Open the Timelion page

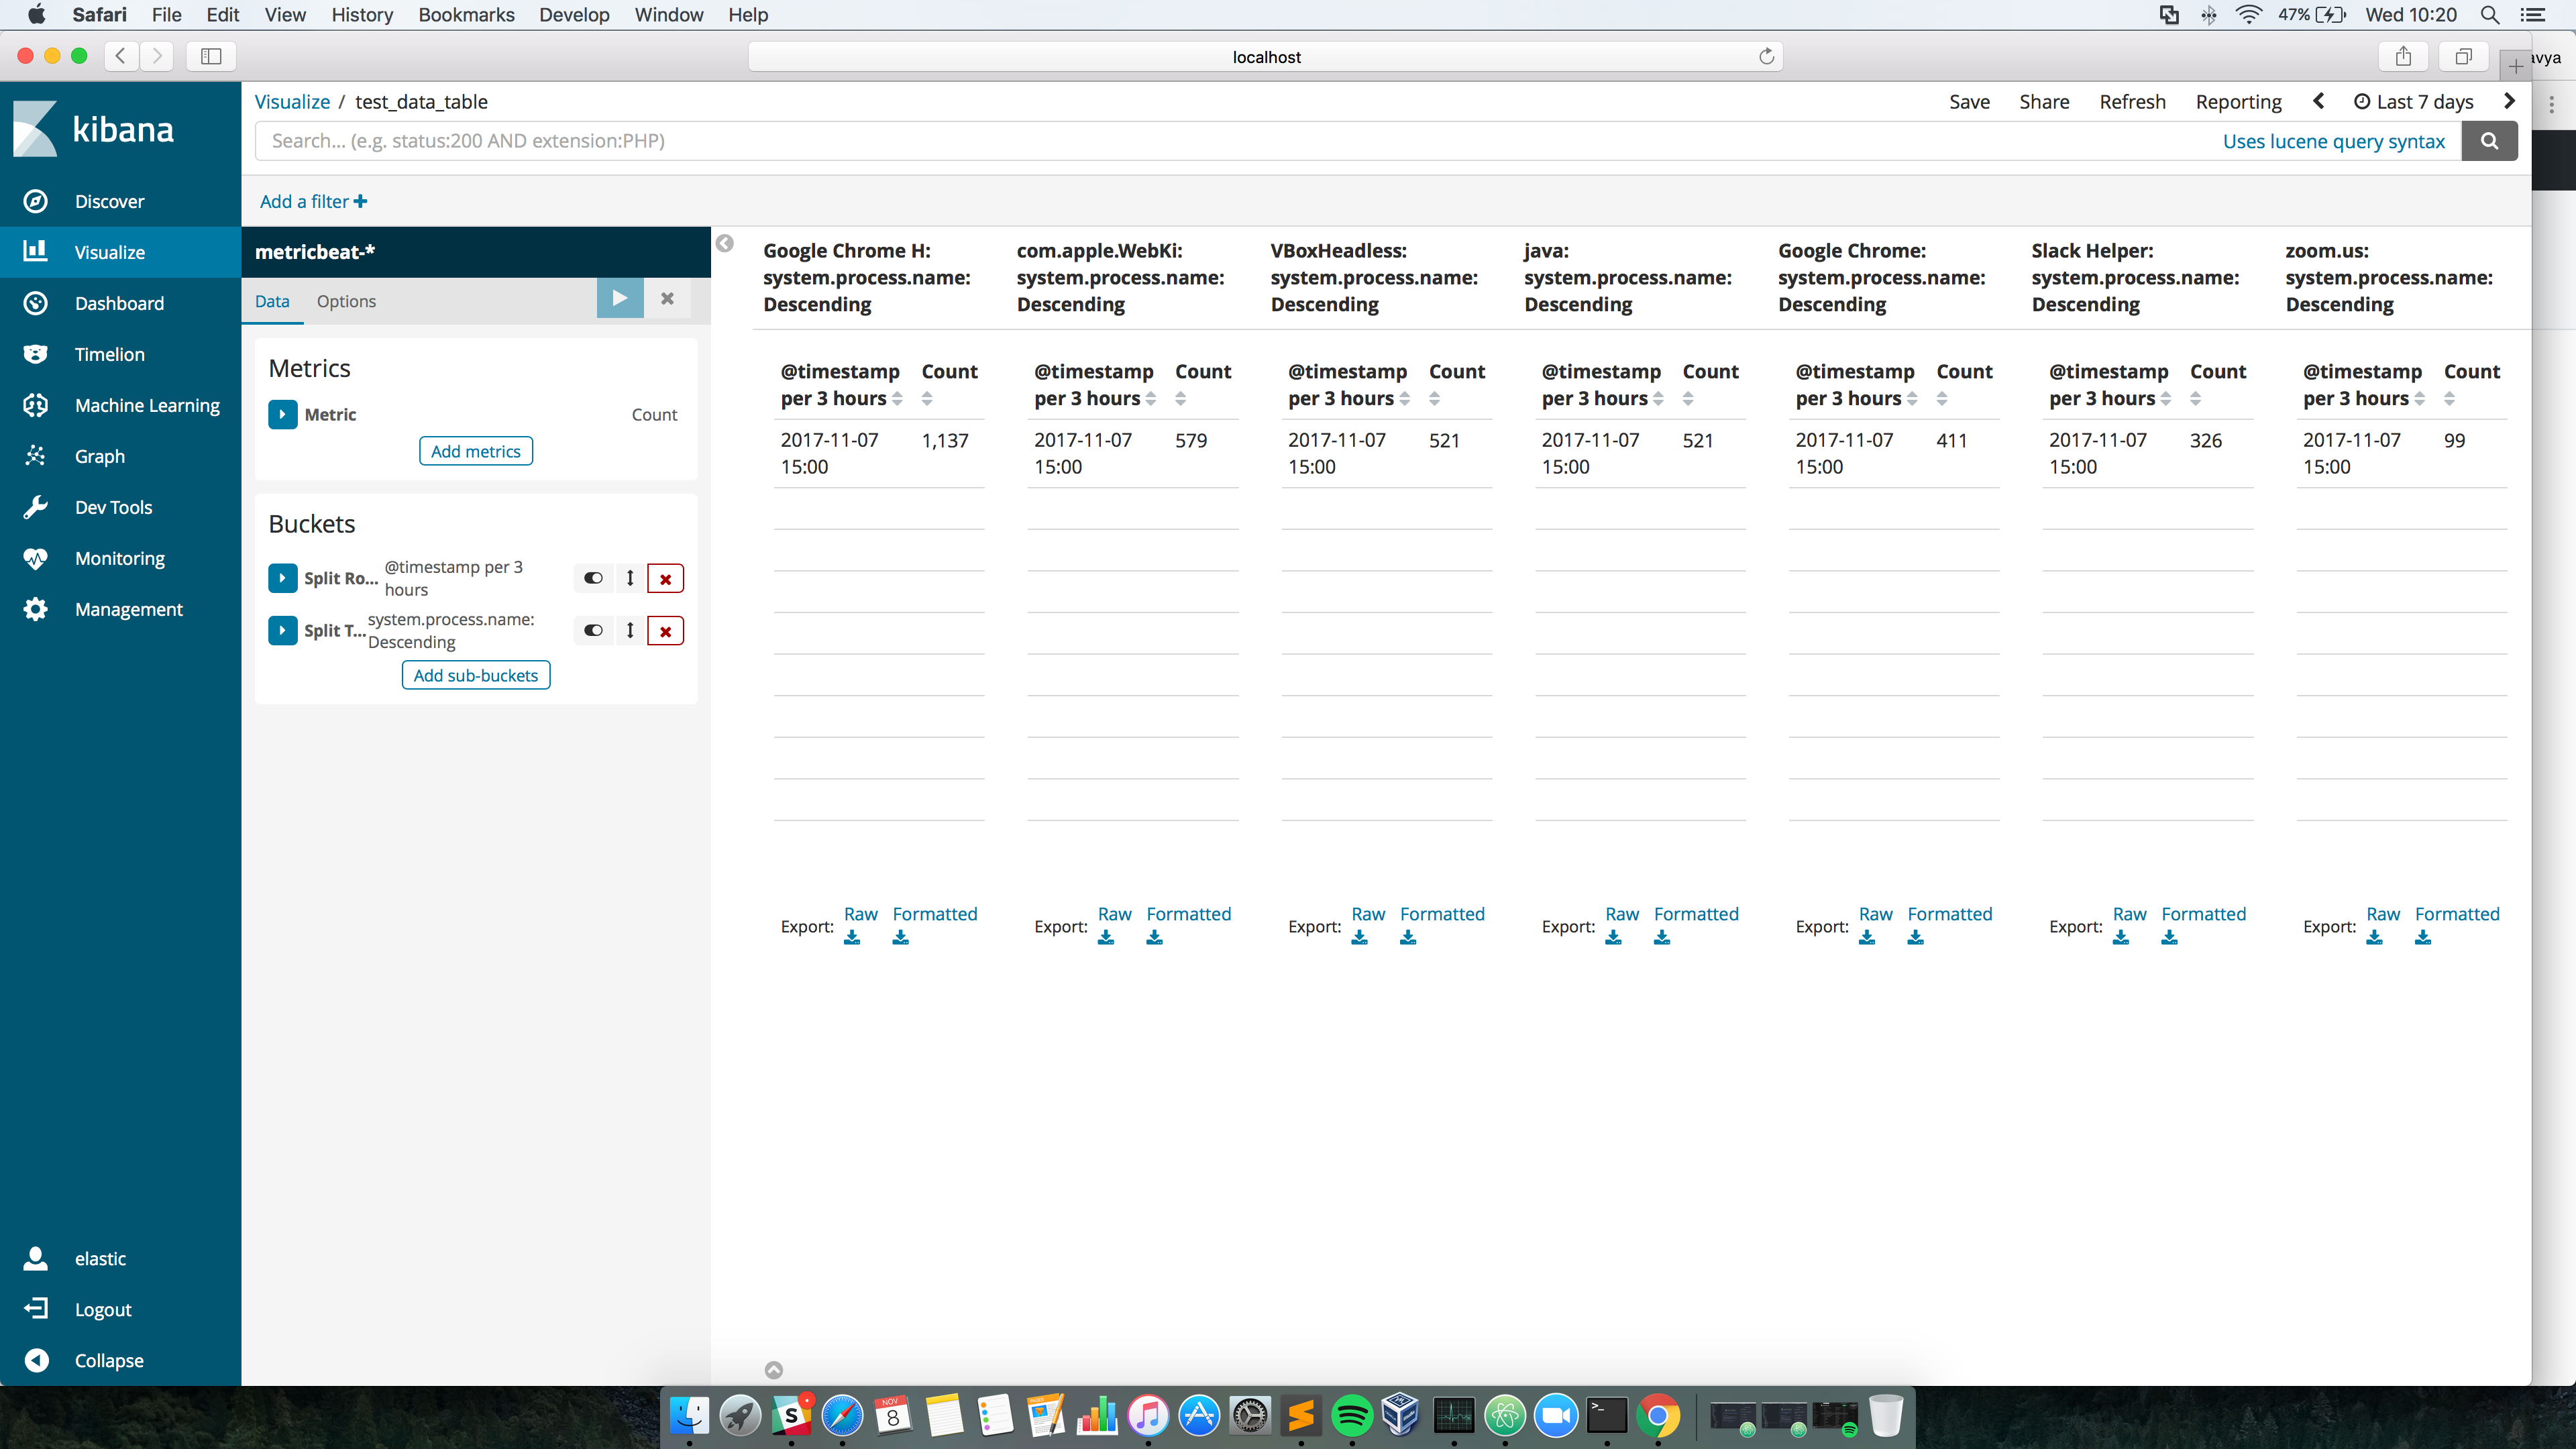click(108, 354)
